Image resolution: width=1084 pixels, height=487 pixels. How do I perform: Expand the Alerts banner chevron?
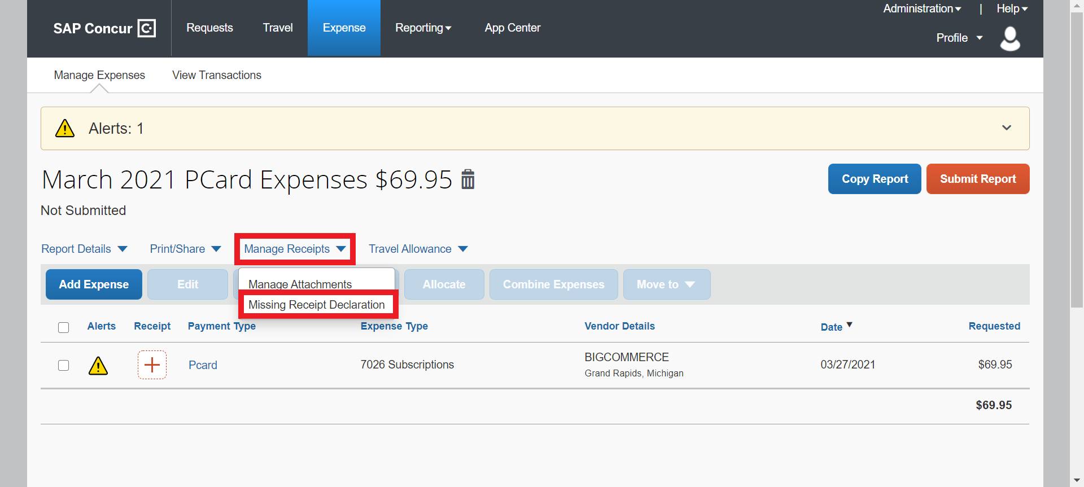(1006, 128)
